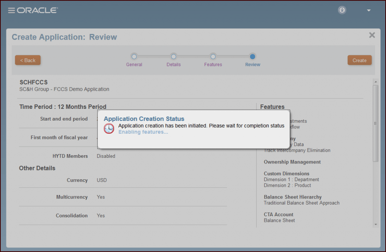
Task: Click Dimension 1 : Department entry
Action: click(291, 179)
